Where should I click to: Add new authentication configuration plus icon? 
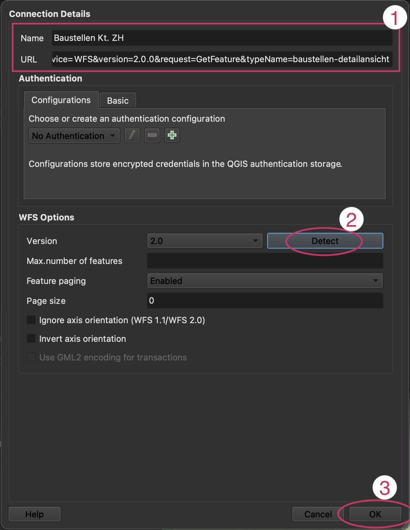pos(172,136)
